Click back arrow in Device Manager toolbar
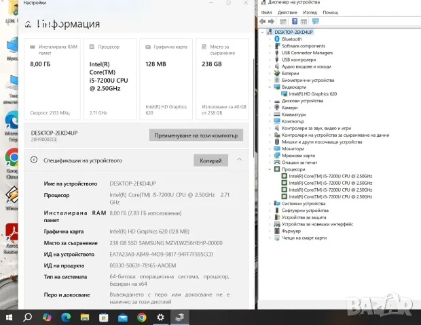Viewport: 421px width, 325px height. tap(263, 22)
